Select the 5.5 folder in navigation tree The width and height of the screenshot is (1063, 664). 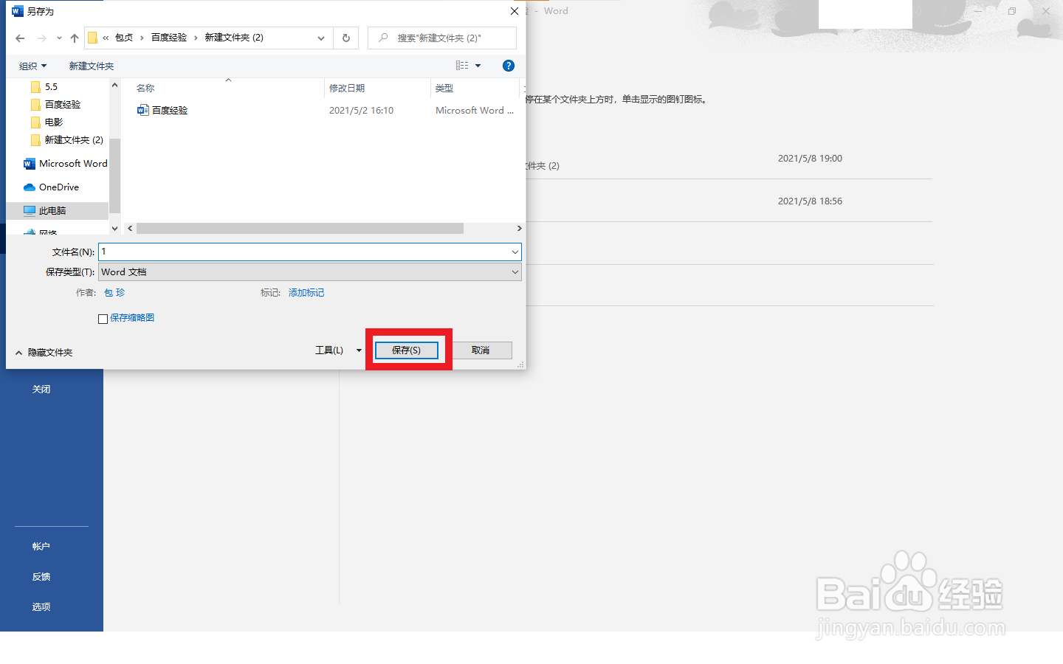[44, 87]
